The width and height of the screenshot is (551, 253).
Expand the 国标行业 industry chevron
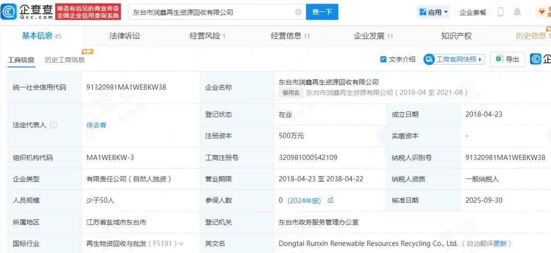coord(182,244)
